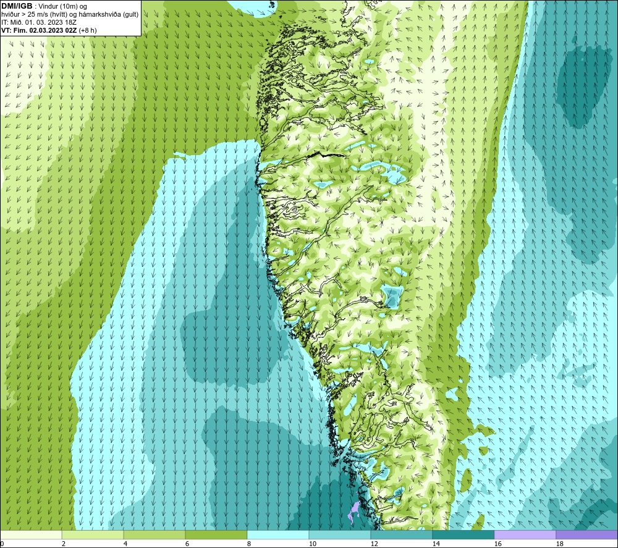
Task: Click the "IT: Mið. 01. 03. 2023 18Z" line
Action: click(39, 22)
